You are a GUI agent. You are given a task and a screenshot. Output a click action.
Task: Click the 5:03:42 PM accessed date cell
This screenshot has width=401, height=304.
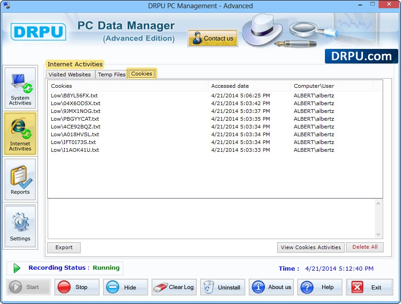pos(241,103)
